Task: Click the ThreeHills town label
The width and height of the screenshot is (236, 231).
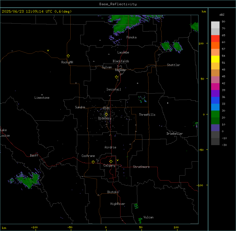Action: 147,115
